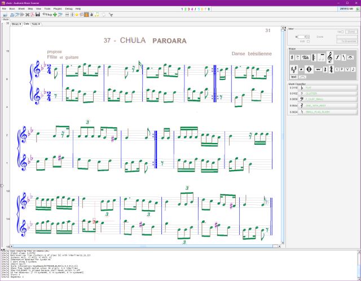The image size is (361, 281).
Task: Click voice color number 1
Action: pos(182,9)
